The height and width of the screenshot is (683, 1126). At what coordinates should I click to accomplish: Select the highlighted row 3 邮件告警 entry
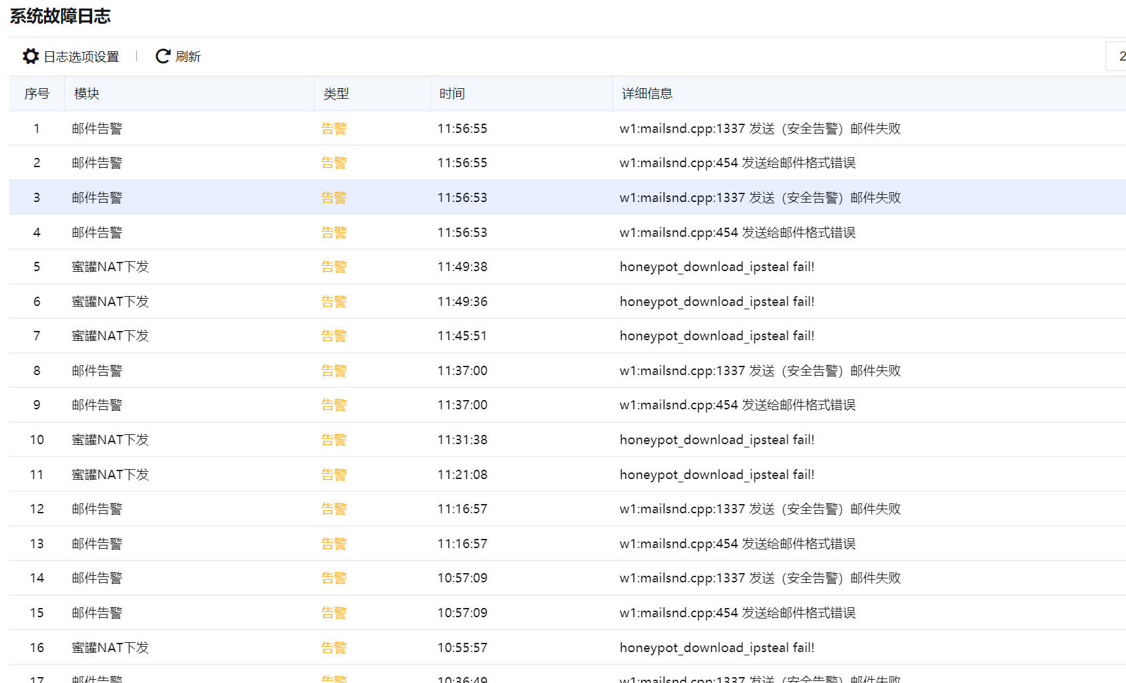97,197
